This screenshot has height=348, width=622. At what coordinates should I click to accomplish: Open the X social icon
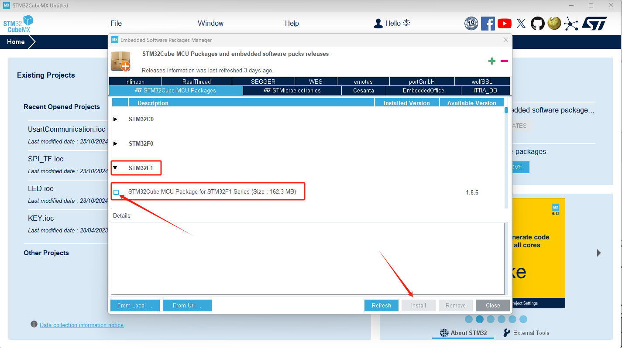pos(521,24)
